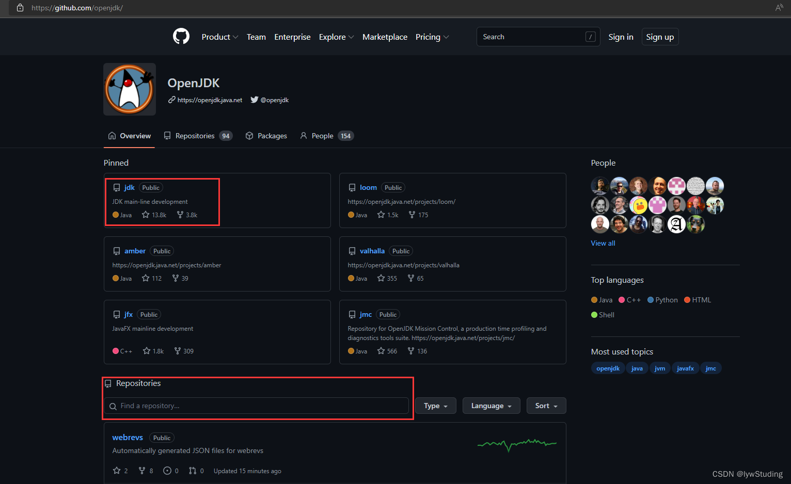Open the loom repository link
Image resolution: width=791 pixels, height=484 pixels.
(368, 187)
